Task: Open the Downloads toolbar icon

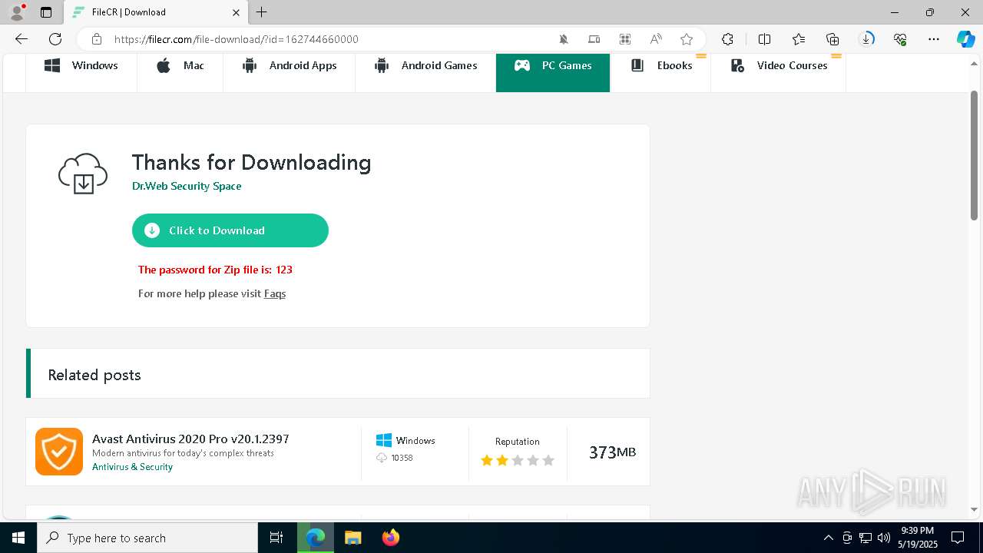Action: 867,39
